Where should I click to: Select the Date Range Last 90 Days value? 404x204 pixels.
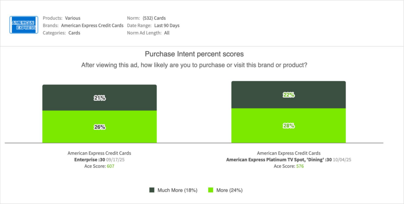(167, 26)
